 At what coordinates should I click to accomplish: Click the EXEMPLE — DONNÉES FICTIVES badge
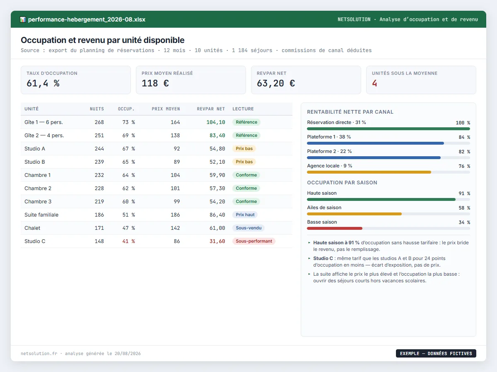click(436, 353)
